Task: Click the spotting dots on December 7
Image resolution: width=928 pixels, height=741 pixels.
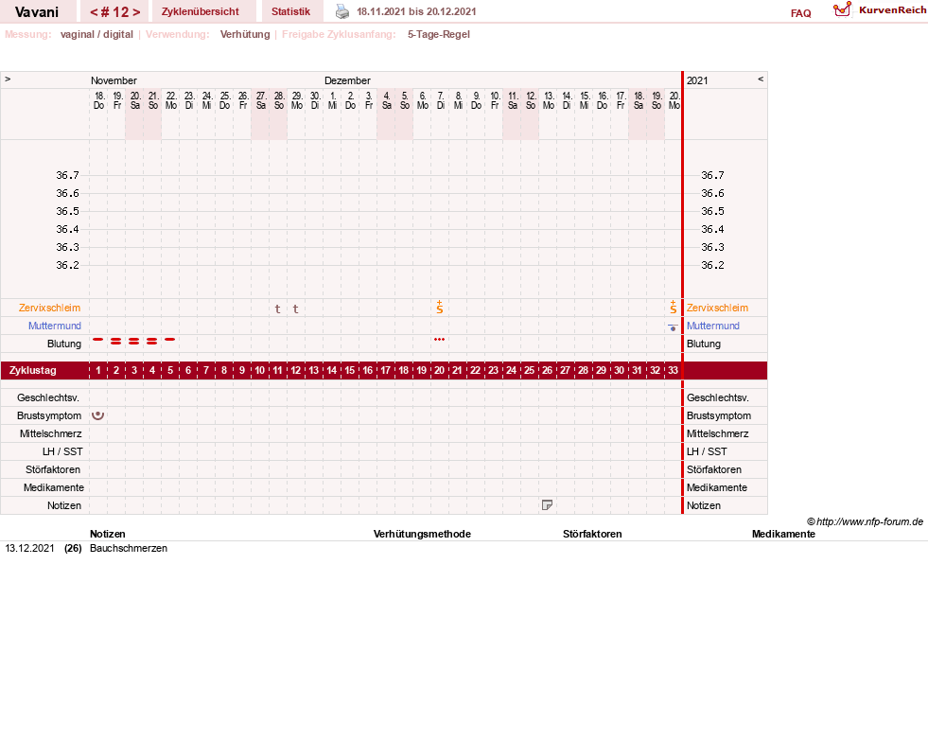Action: click(x=439, y=339)
